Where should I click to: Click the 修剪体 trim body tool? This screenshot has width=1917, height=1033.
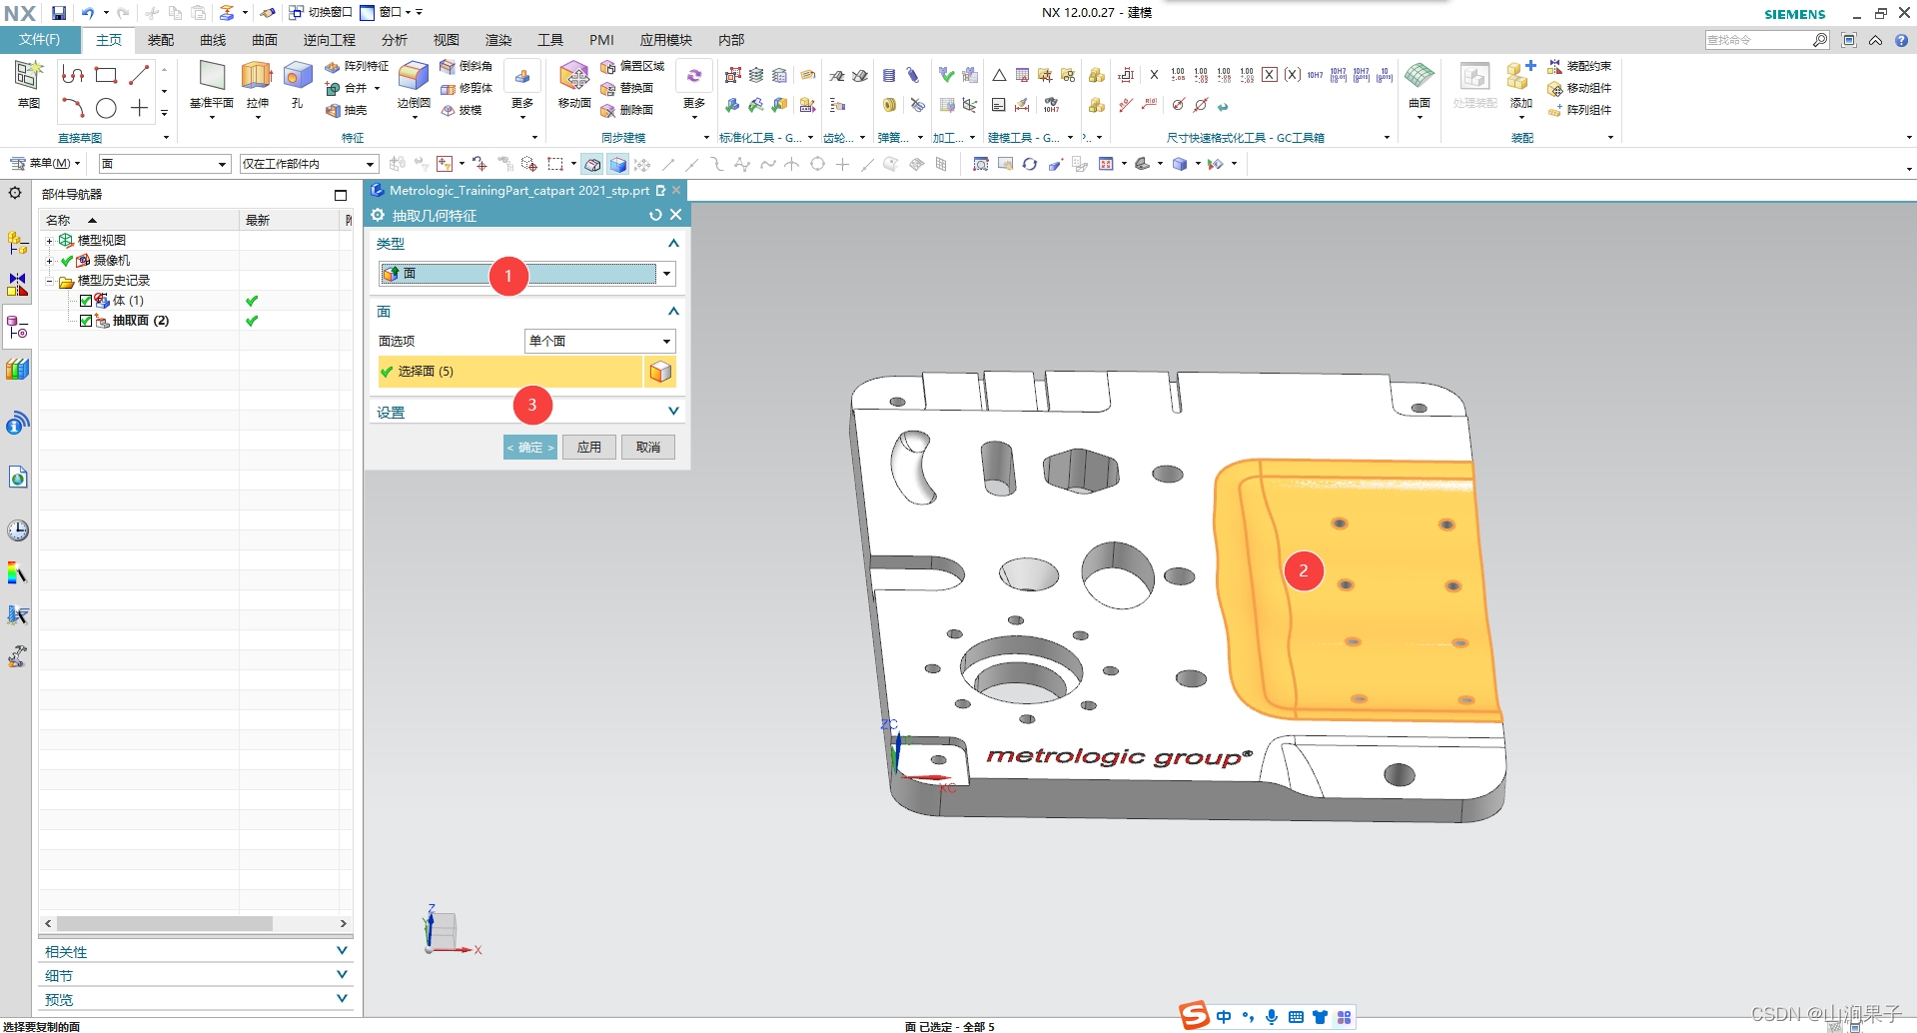pos(466,88)
